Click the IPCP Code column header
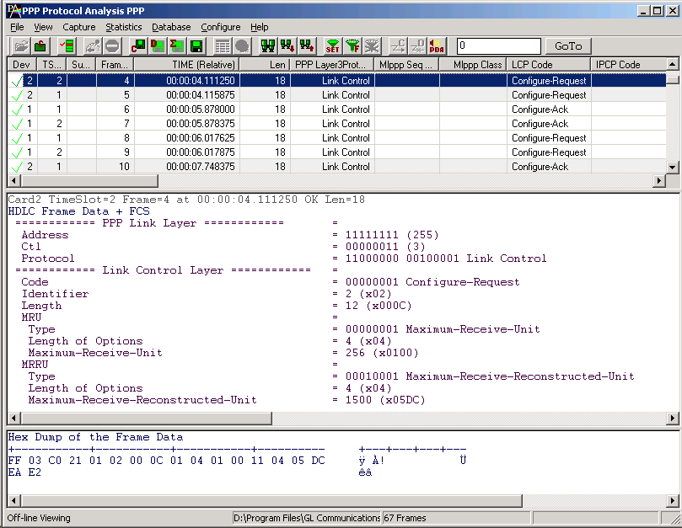This screenshot has height=528, width=682. pos(629,64)
